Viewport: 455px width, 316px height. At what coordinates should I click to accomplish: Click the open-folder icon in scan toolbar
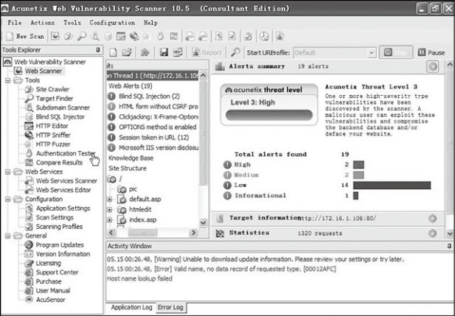[127, 52]
